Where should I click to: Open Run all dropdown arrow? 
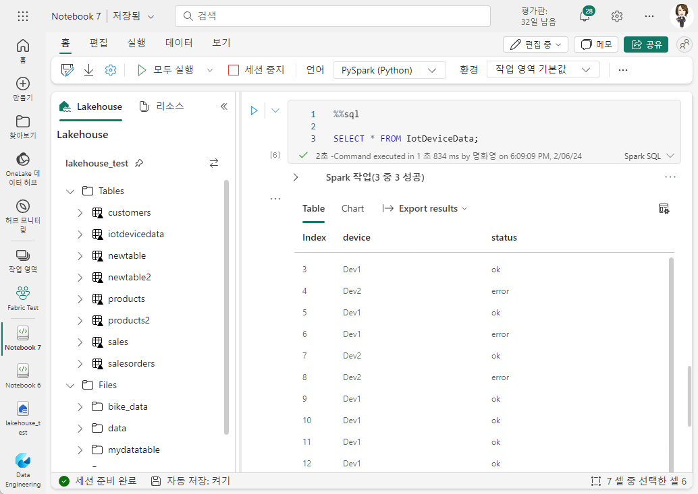pyautogui.click(x=210, y=70)
